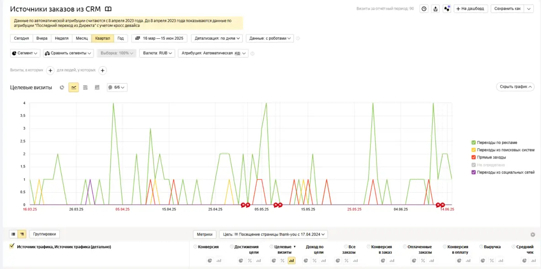Open the book help icon near title
The image size is (541, 269).
point(108,9)
